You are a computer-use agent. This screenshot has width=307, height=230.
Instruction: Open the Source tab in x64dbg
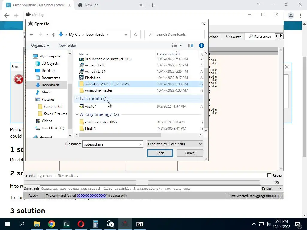(233, 37)
